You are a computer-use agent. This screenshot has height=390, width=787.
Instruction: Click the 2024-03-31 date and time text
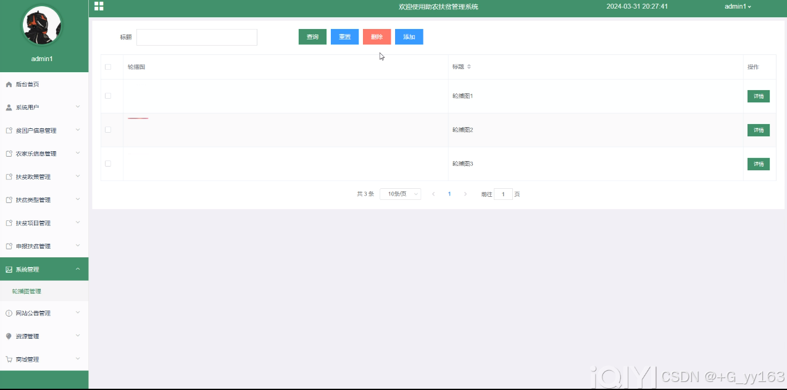(x=637, y=6)
